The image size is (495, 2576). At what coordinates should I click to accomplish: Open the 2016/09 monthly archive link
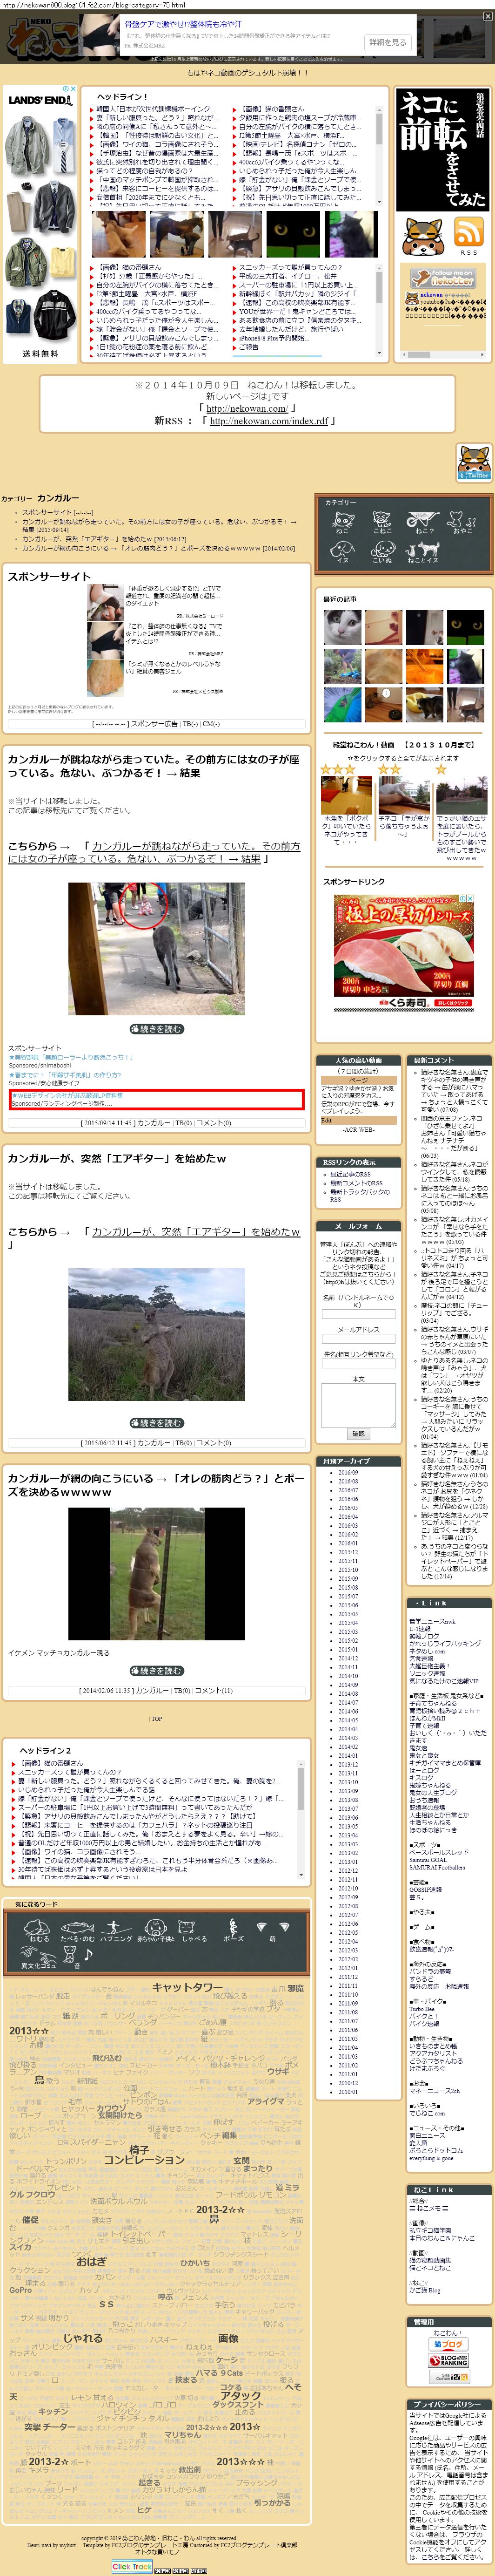point(348,1472)
